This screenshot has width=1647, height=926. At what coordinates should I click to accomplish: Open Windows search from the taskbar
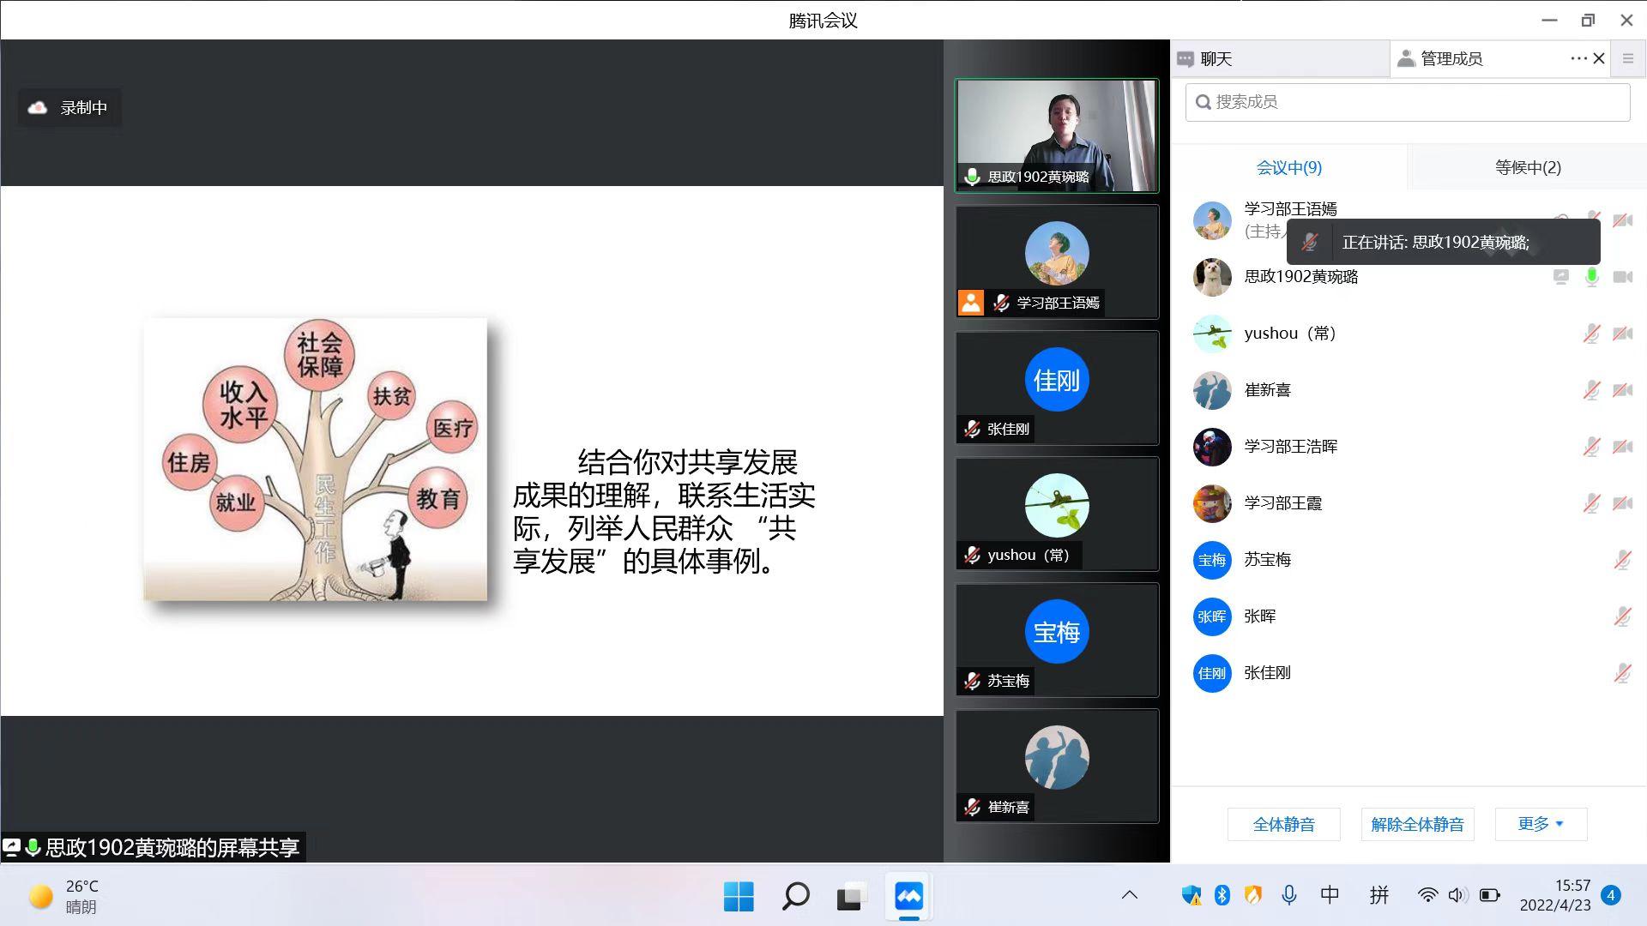coord(795,897)
